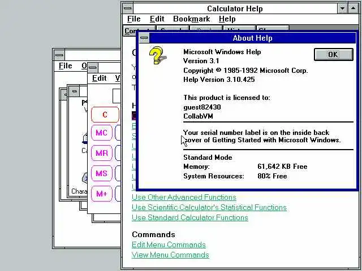Maximize the Calculator Help window
The height and width of the screenshot is (271, 362).
point(353,8)
